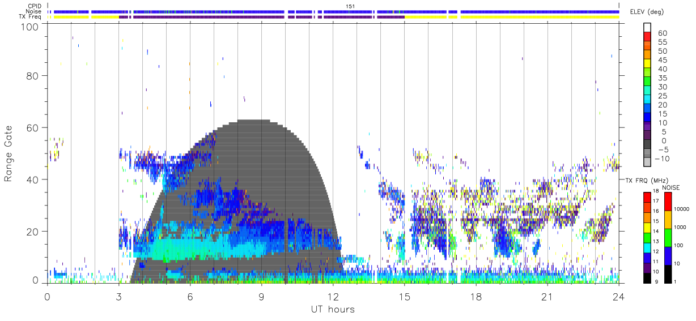The height and width of the screenshot is (321, 696).
Task: Click the yellow TX Freq bar segment after 15 UT
Action: 426,17
